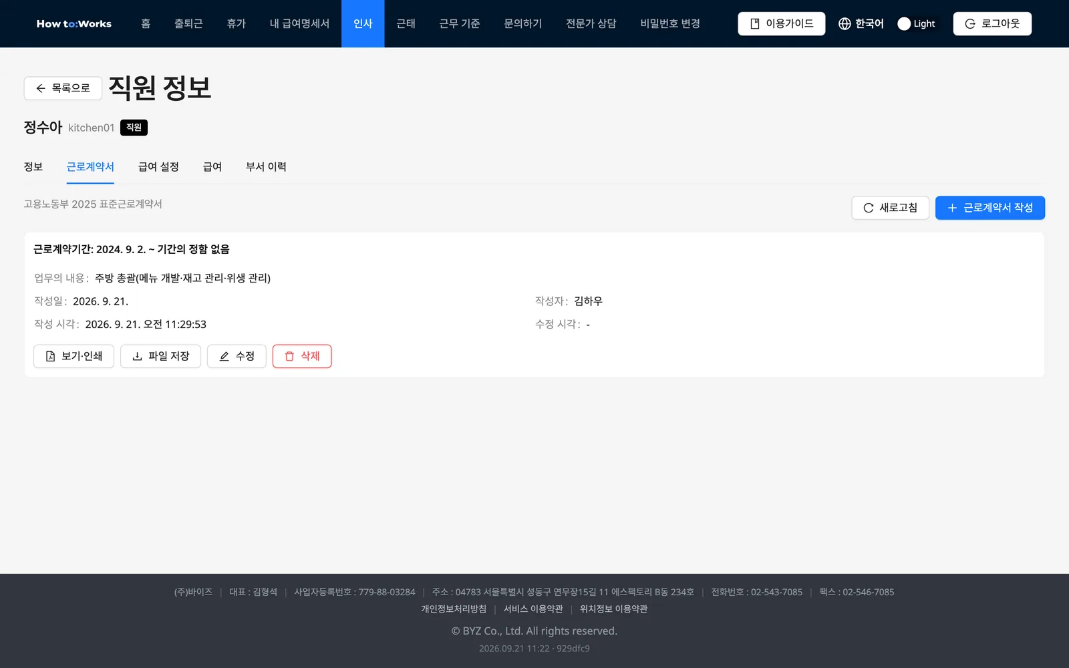Image resolution: width=1069 pixels, height=668 pixels.
Task: Switch to the 정보 tab
Action: [33, 167]
